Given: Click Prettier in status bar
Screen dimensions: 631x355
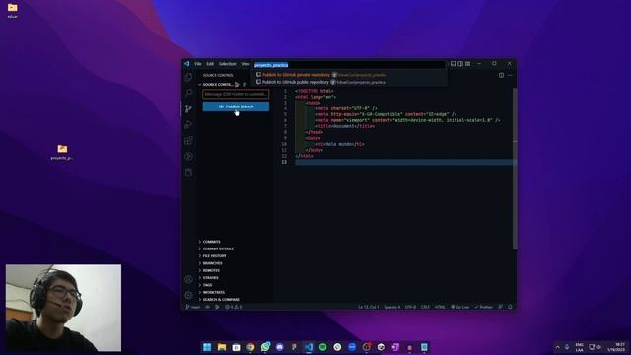Looking at the screenshot, I should point(483,307).
